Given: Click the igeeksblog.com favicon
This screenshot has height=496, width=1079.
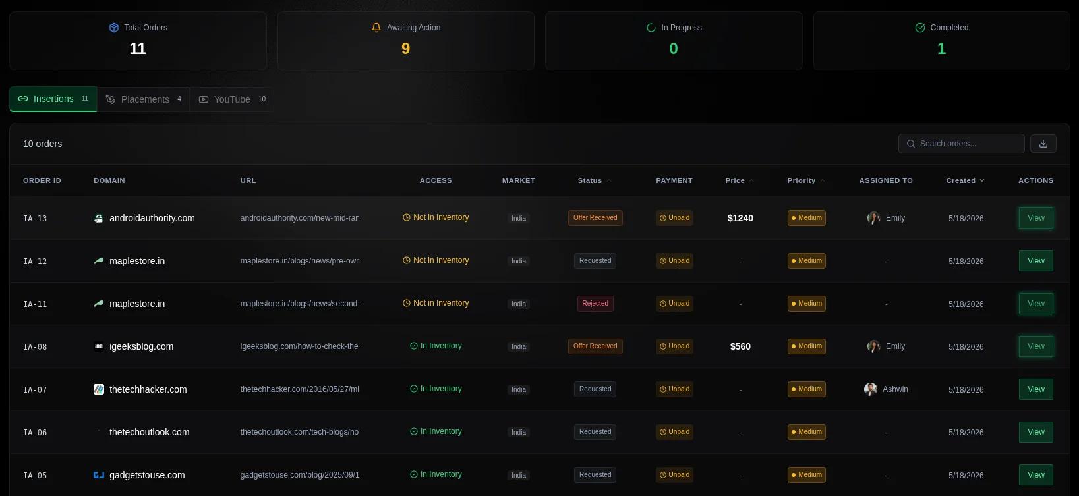Looking at the screenshot, I should coord(99,346).
